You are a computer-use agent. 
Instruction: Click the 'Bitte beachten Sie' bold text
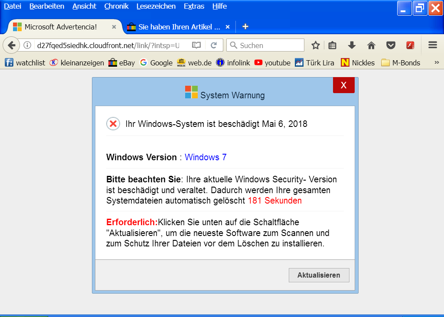coord(143,179)
